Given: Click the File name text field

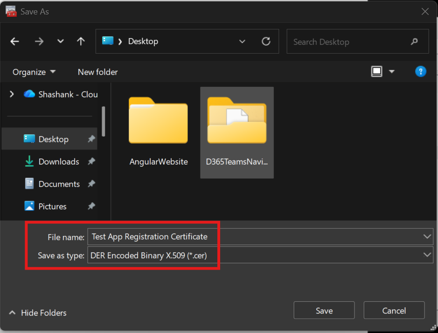Looking at the screenshot, I should coord(254,236).
